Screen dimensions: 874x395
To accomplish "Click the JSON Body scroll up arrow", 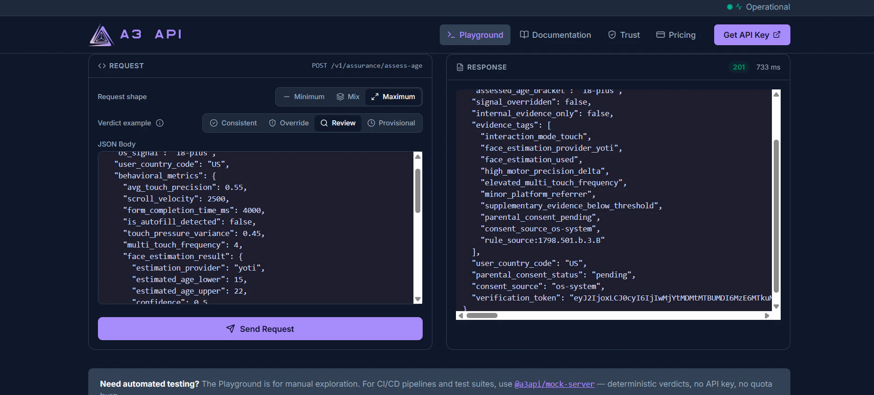I will [418, 157].
